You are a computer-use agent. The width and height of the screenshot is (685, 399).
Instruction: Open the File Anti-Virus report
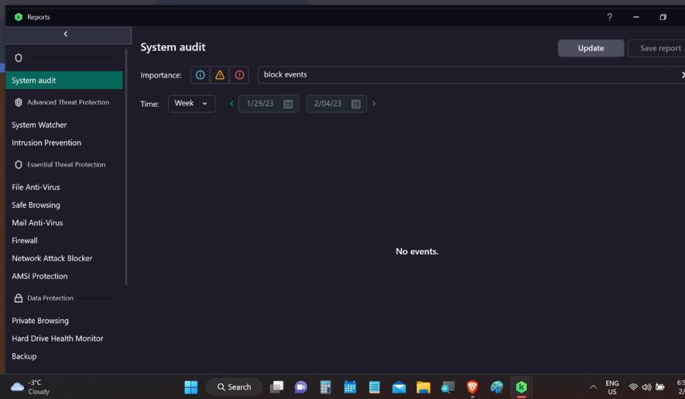(36, 188)
